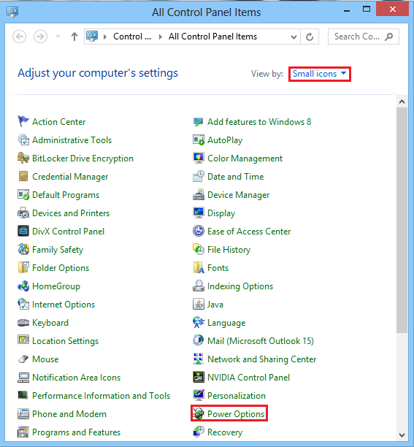Click the Ease of Access Center icon

click(199, 231)
